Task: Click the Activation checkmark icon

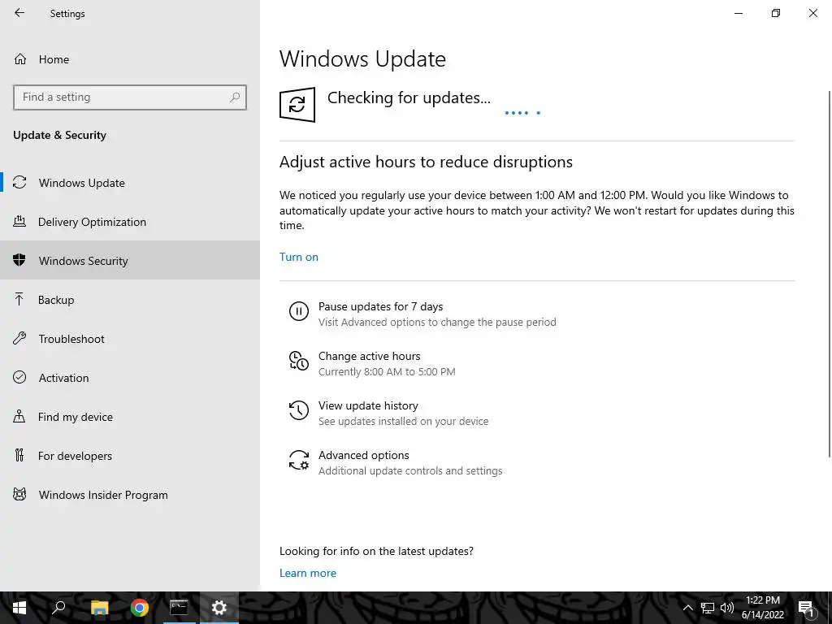Action: click(x=19, y=377)
